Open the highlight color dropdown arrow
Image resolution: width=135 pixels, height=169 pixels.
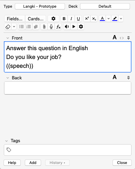[121, 19]
